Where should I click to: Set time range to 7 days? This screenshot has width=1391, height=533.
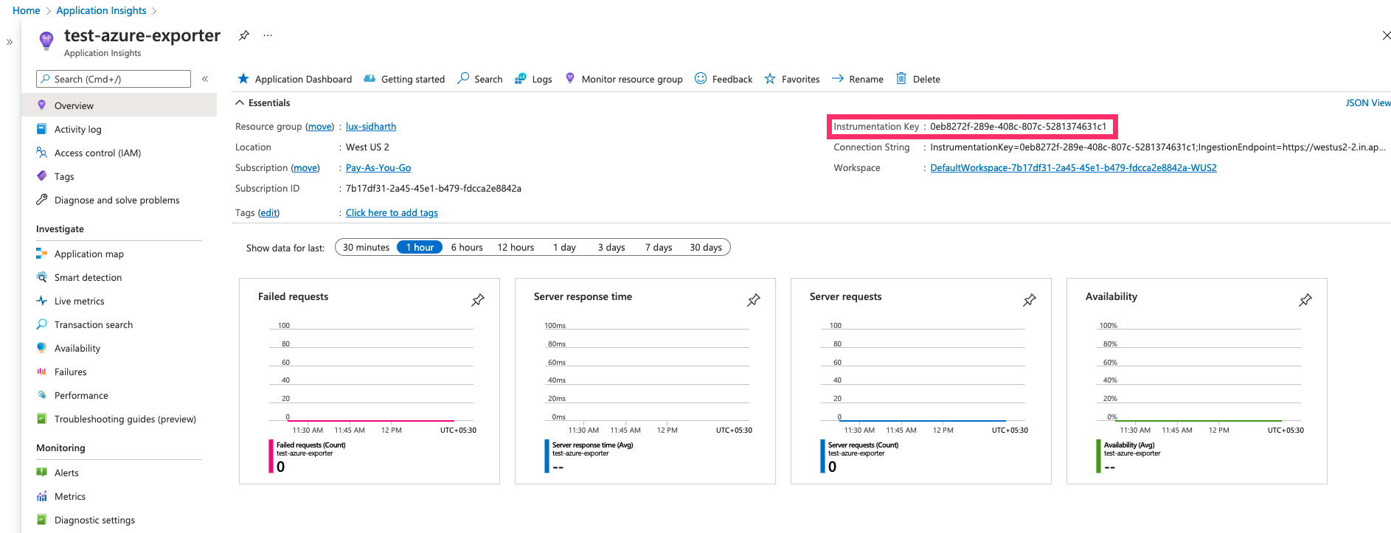[658, 248]
